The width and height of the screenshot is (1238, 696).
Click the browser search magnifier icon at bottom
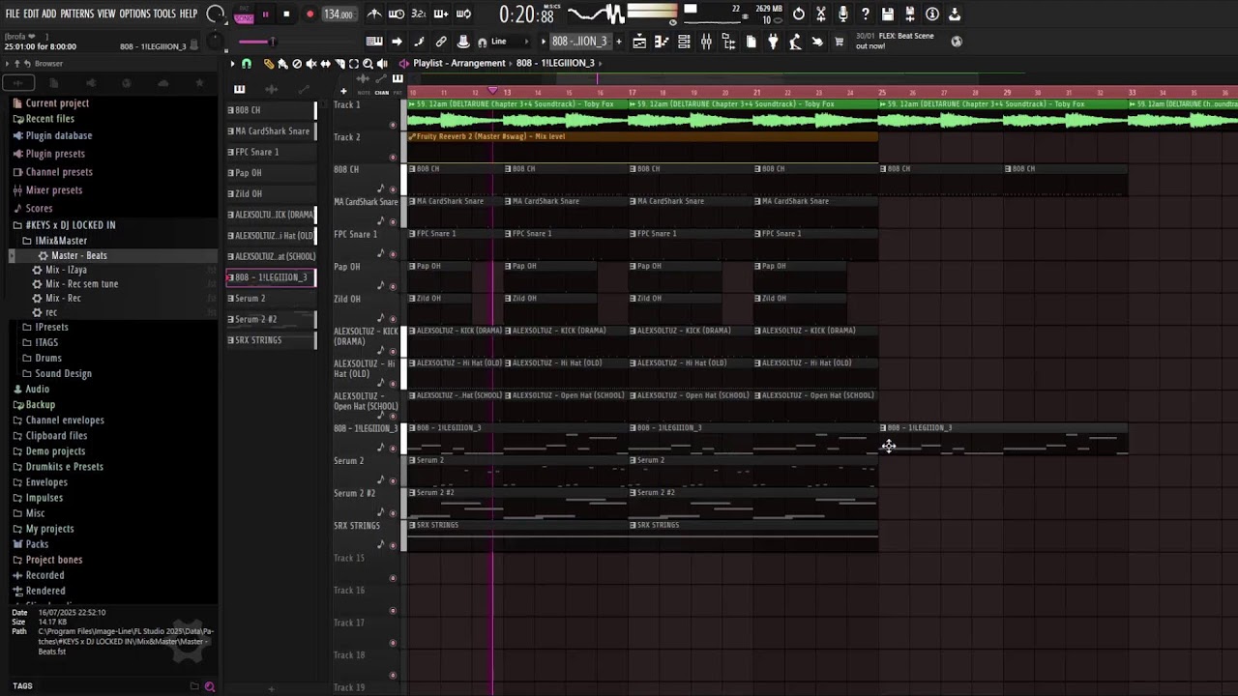click(x=210, y=686)
